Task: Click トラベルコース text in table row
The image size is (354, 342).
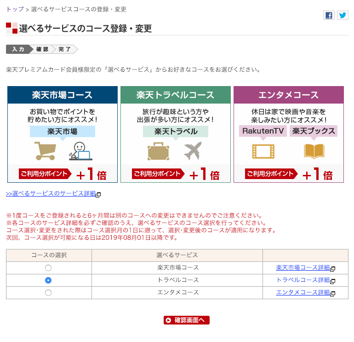Action: click(178, 280)
